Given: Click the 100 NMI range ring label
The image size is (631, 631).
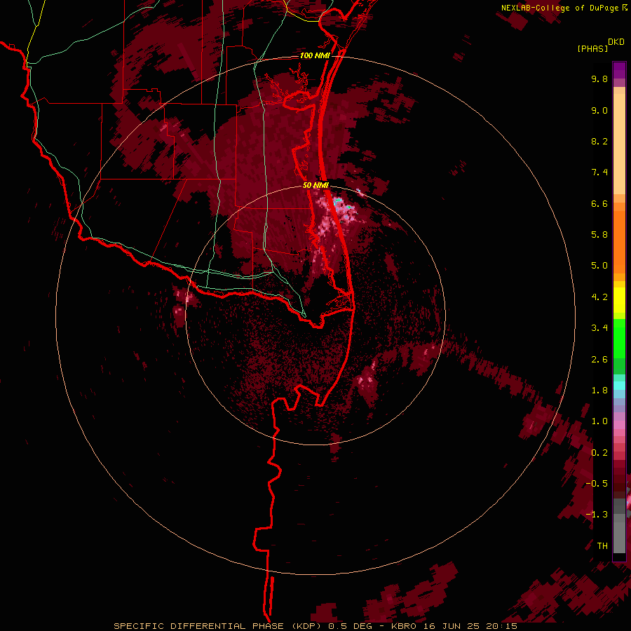Looking at the screenshot, I should click(x=315, y=55).
